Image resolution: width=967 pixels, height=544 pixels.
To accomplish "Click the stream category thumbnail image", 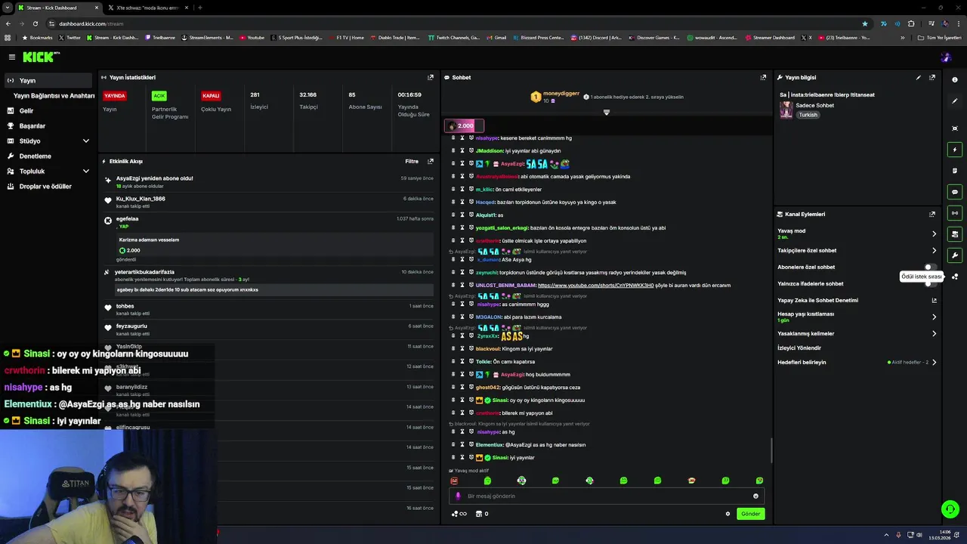I will [786, 110].
